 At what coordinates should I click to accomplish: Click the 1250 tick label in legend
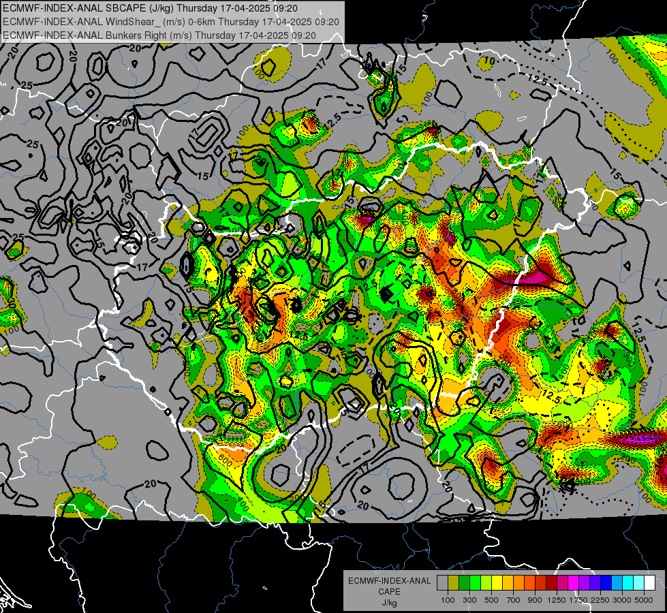(557, 600)
